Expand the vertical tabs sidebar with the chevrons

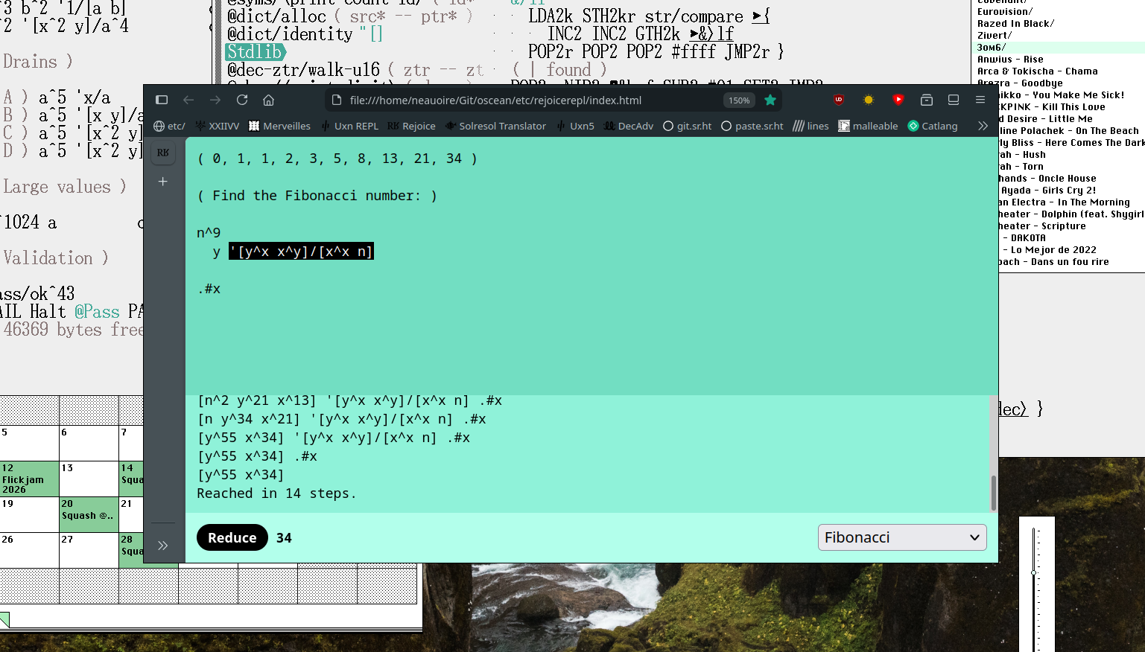click(x=163, y=546)
